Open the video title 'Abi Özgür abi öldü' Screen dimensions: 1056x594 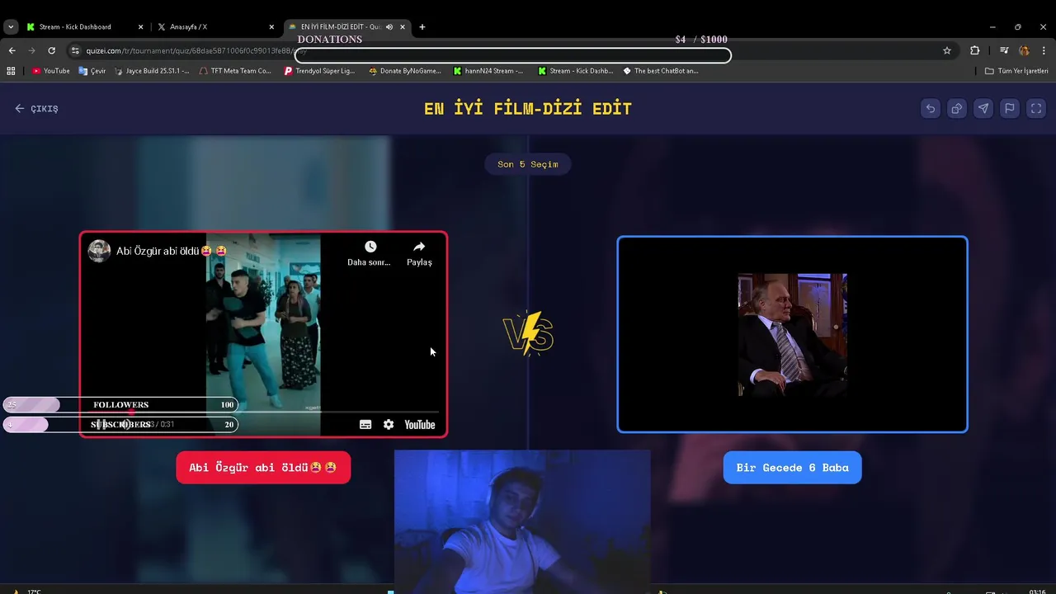(172, 251)
